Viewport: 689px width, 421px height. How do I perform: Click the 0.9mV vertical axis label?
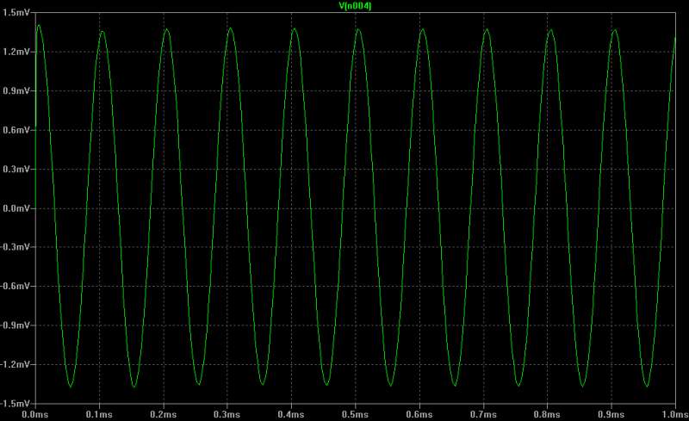(x=16, y=91)
